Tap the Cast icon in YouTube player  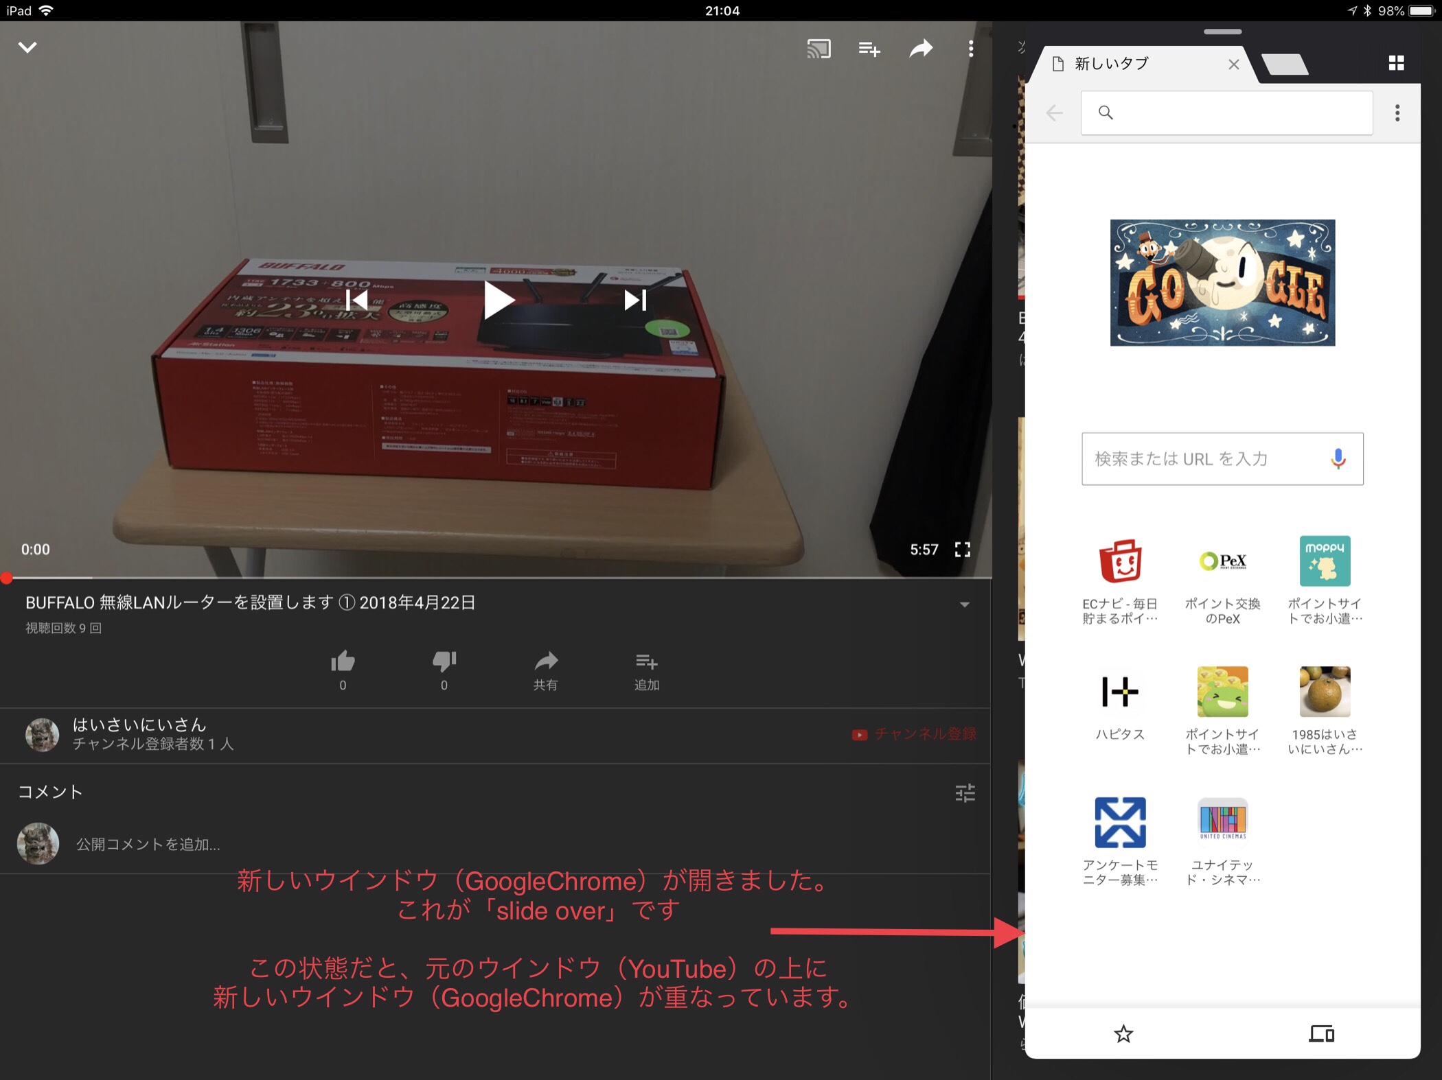[x=819, y=49]
